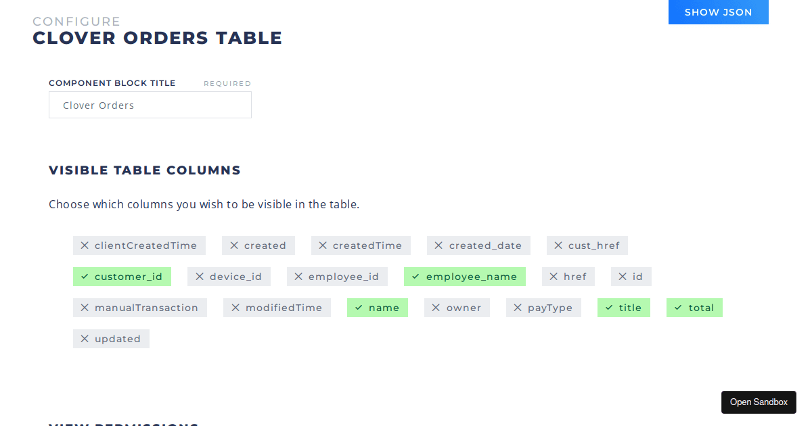Click the SHOW JSON button

pos(718,12)
